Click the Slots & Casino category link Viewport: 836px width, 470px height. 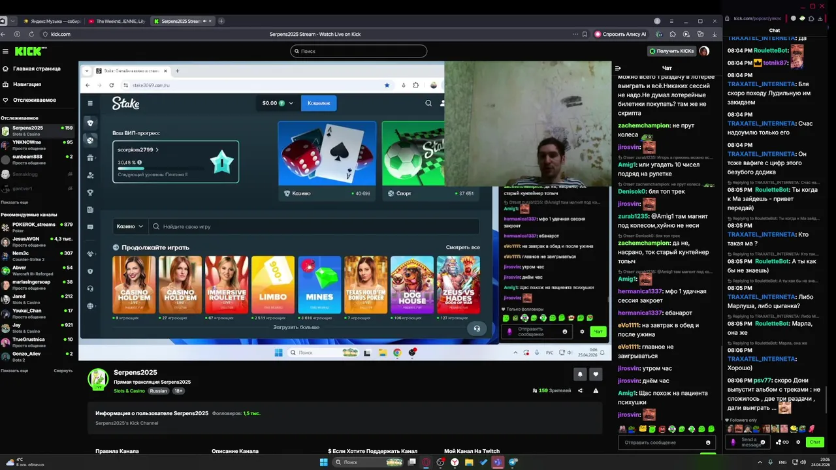tap(129, 391)
